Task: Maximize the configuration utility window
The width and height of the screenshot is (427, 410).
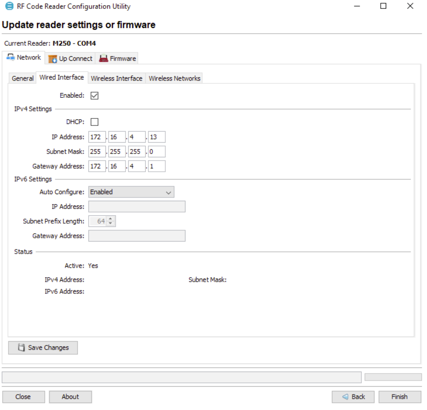Action: click(383, 7)
